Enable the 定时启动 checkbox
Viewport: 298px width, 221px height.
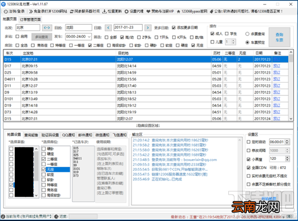coord(248,142)
